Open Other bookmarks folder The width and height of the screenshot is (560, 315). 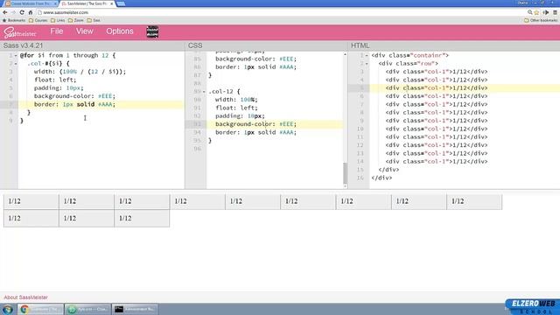pos(541,20)
